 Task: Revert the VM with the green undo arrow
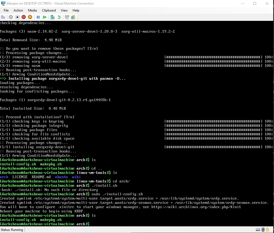pos(59,17)
